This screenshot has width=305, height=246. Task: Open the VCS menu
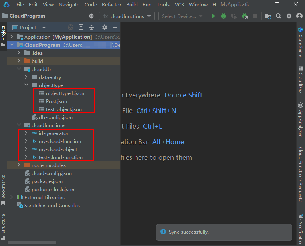179,5
